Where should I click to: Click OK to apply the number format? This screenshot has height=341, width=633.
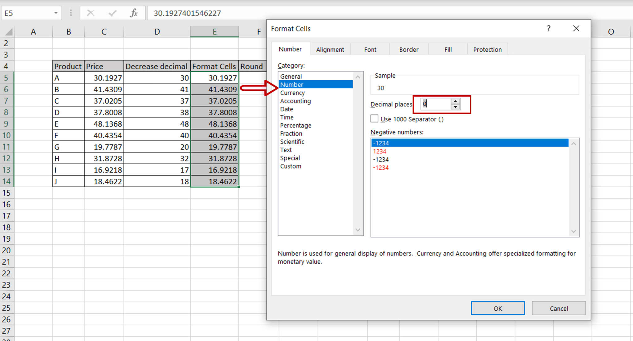tap(497, 308)
